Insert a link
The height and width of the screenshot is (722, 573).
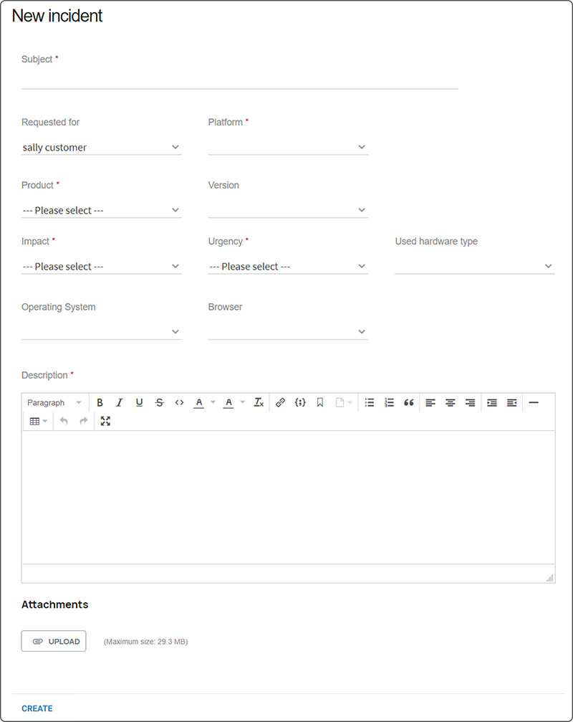click(280, 402)
